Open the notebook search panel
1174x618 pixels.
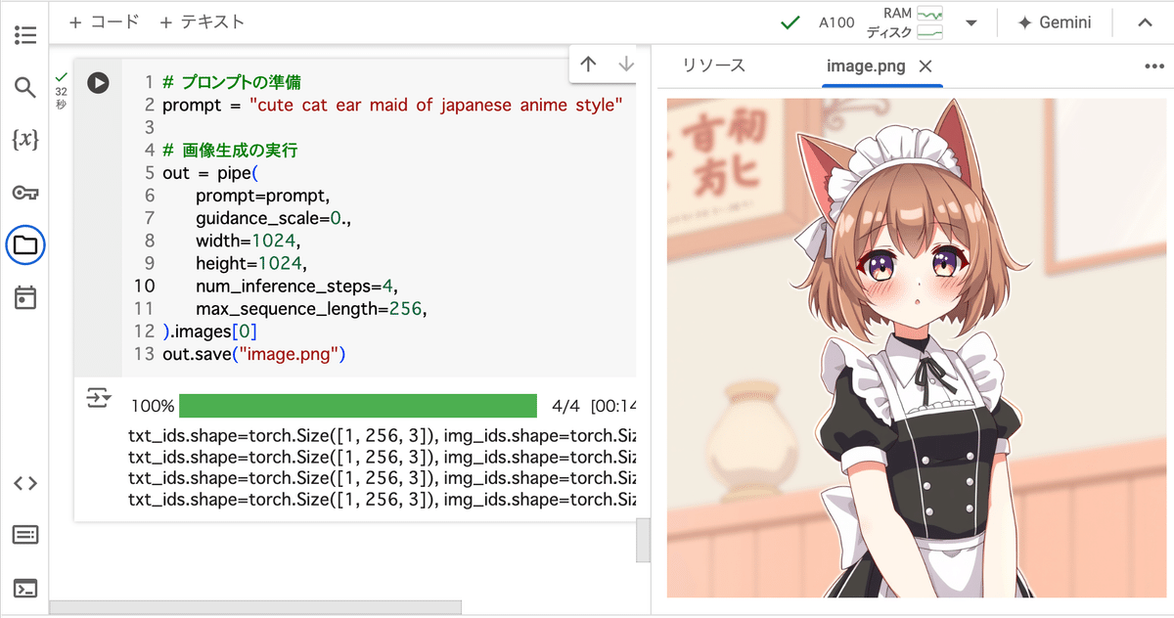(25, 86)
